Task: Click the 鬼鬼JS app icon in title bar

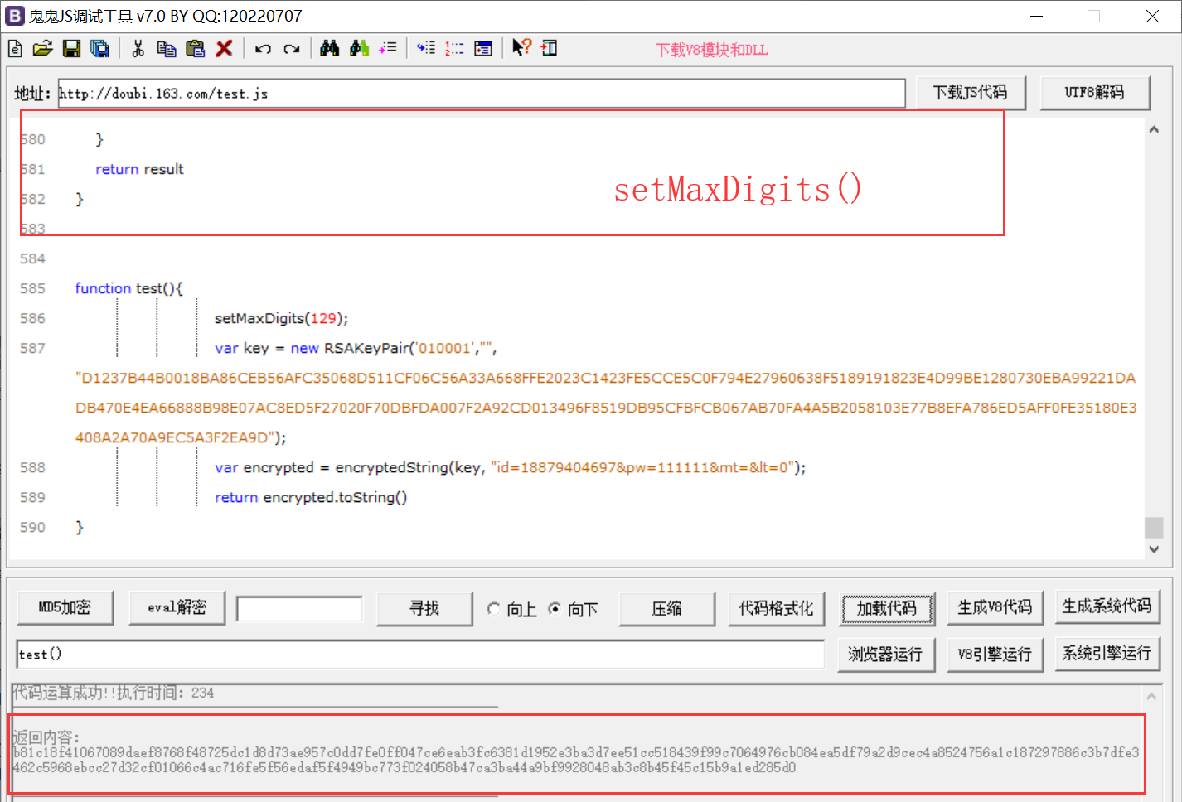Action: pos(15,16)
